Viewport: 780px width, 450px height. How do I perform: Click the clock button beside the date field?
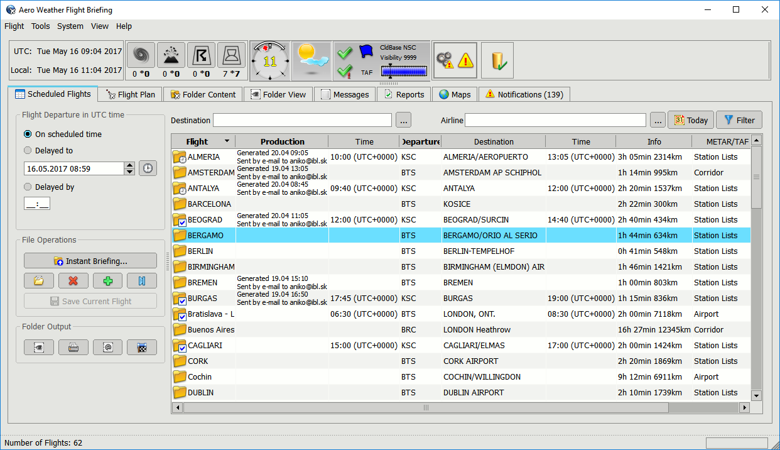point(148,168)
